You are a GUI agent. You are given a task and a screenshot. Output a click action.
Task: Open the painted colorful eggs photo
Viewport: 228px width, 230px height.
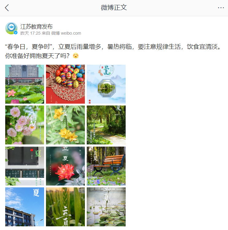pos(65,84)
